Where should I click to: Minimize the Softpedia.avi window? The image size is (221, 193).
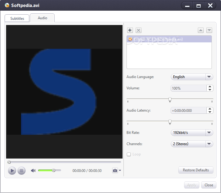pos(187,6)
